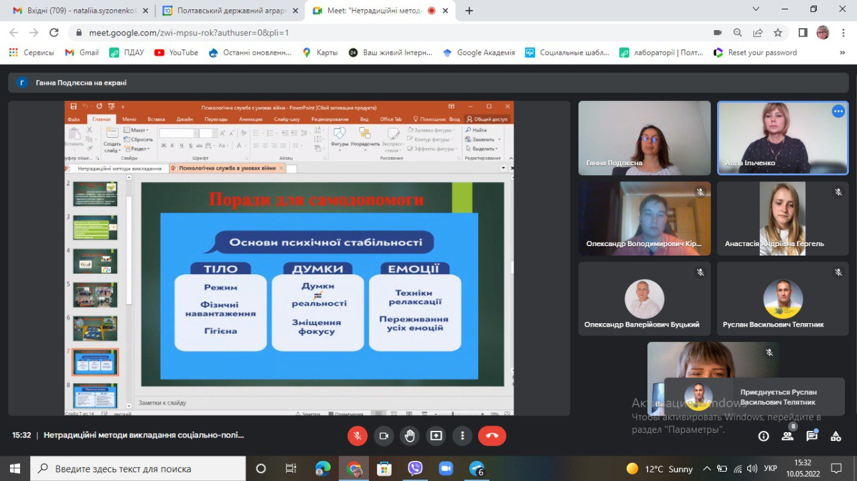Open Chrome side panel
Viewport: 857px width, 481px height.
point(803,32)
